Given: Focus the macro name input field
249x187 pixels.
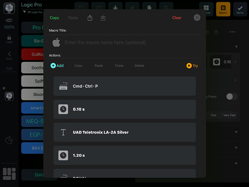Looking at the screenshot, I should click(x=105, y=42).
